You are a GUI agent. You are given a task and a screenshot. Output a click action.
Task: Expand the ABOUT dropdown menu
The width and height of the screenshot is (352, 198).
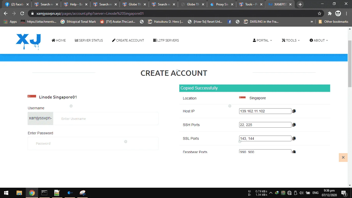319,40
